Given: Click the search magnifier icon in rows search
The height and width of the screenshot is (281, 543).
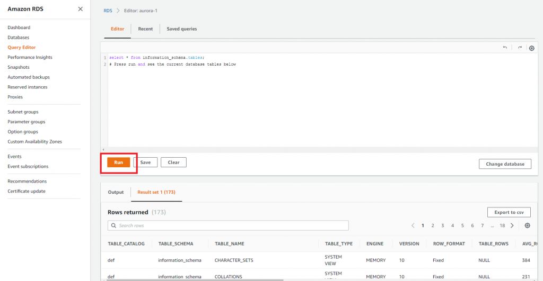Looking at the screenshot, I should (x=113, y=225).
